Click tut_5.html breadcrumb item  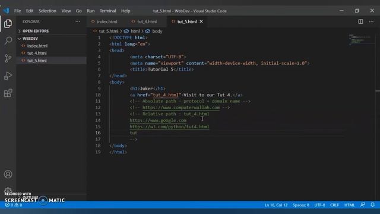click(109, 31)
